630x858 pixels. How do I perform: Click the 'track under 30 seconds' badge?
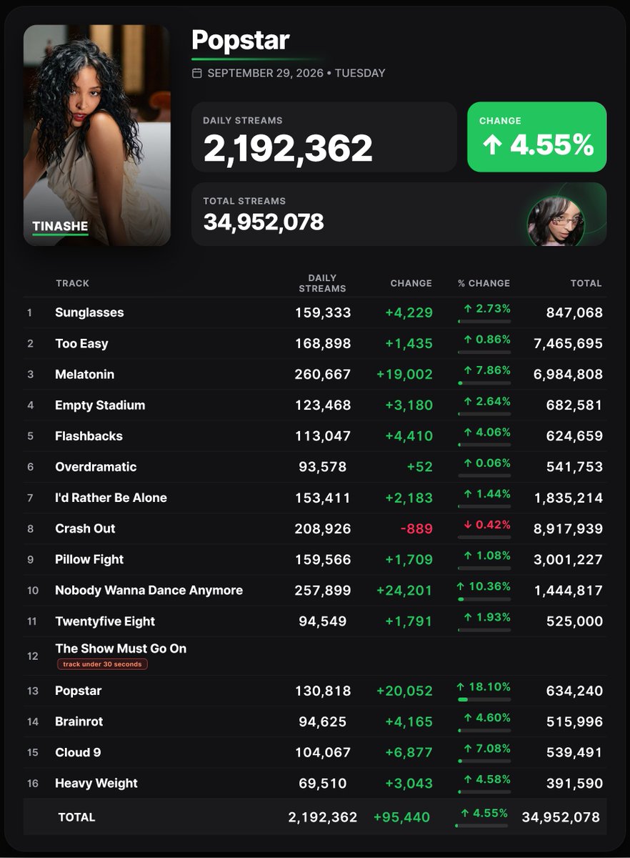pos(102,664)
